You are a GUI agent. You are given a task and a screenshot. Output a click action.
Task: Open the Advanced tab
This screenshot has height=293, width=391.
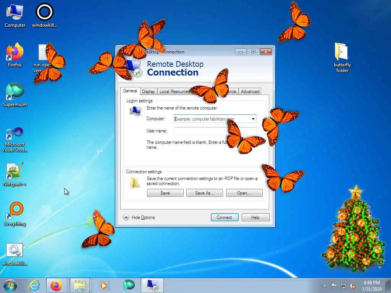(x=250, y=92)
